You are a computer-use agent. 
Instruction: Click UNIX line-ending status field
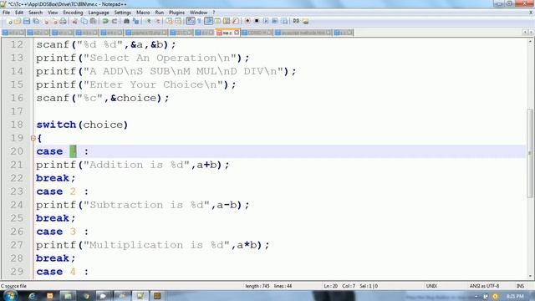point(431,286)
